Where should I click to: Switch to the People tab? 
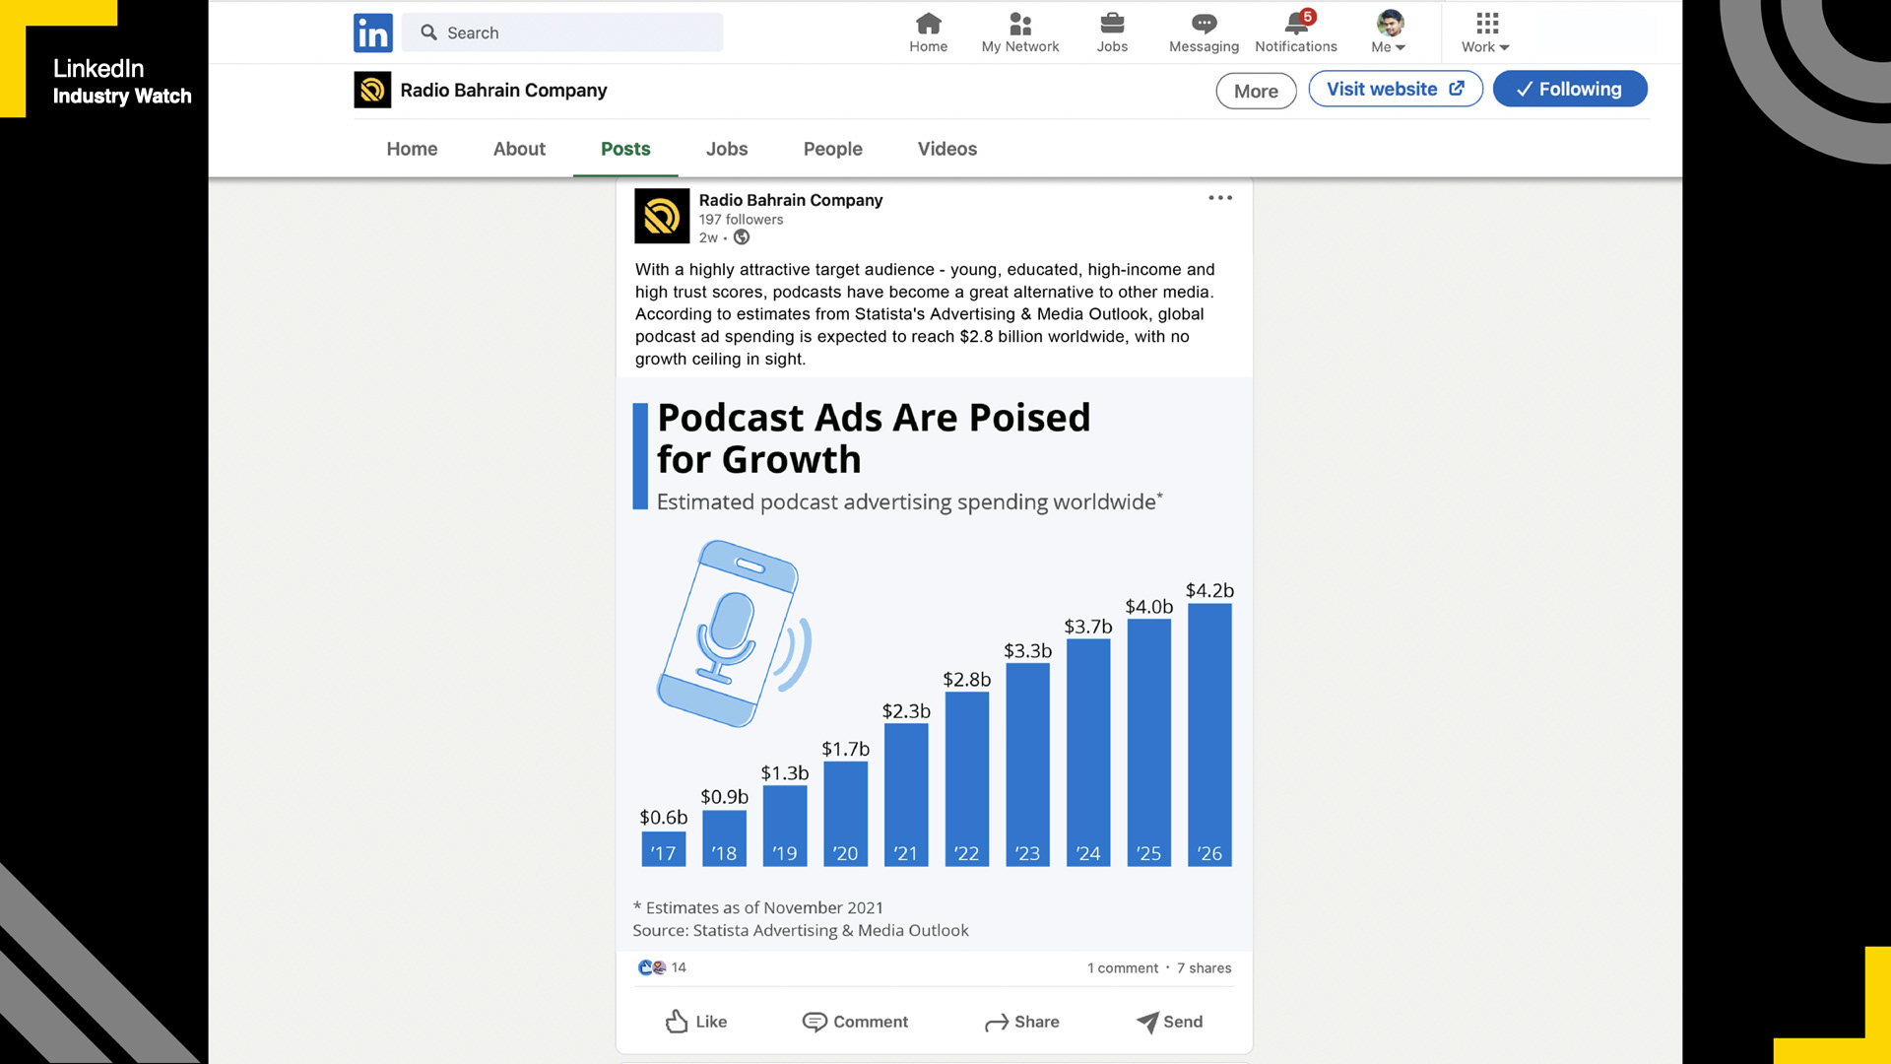(832, 149)
